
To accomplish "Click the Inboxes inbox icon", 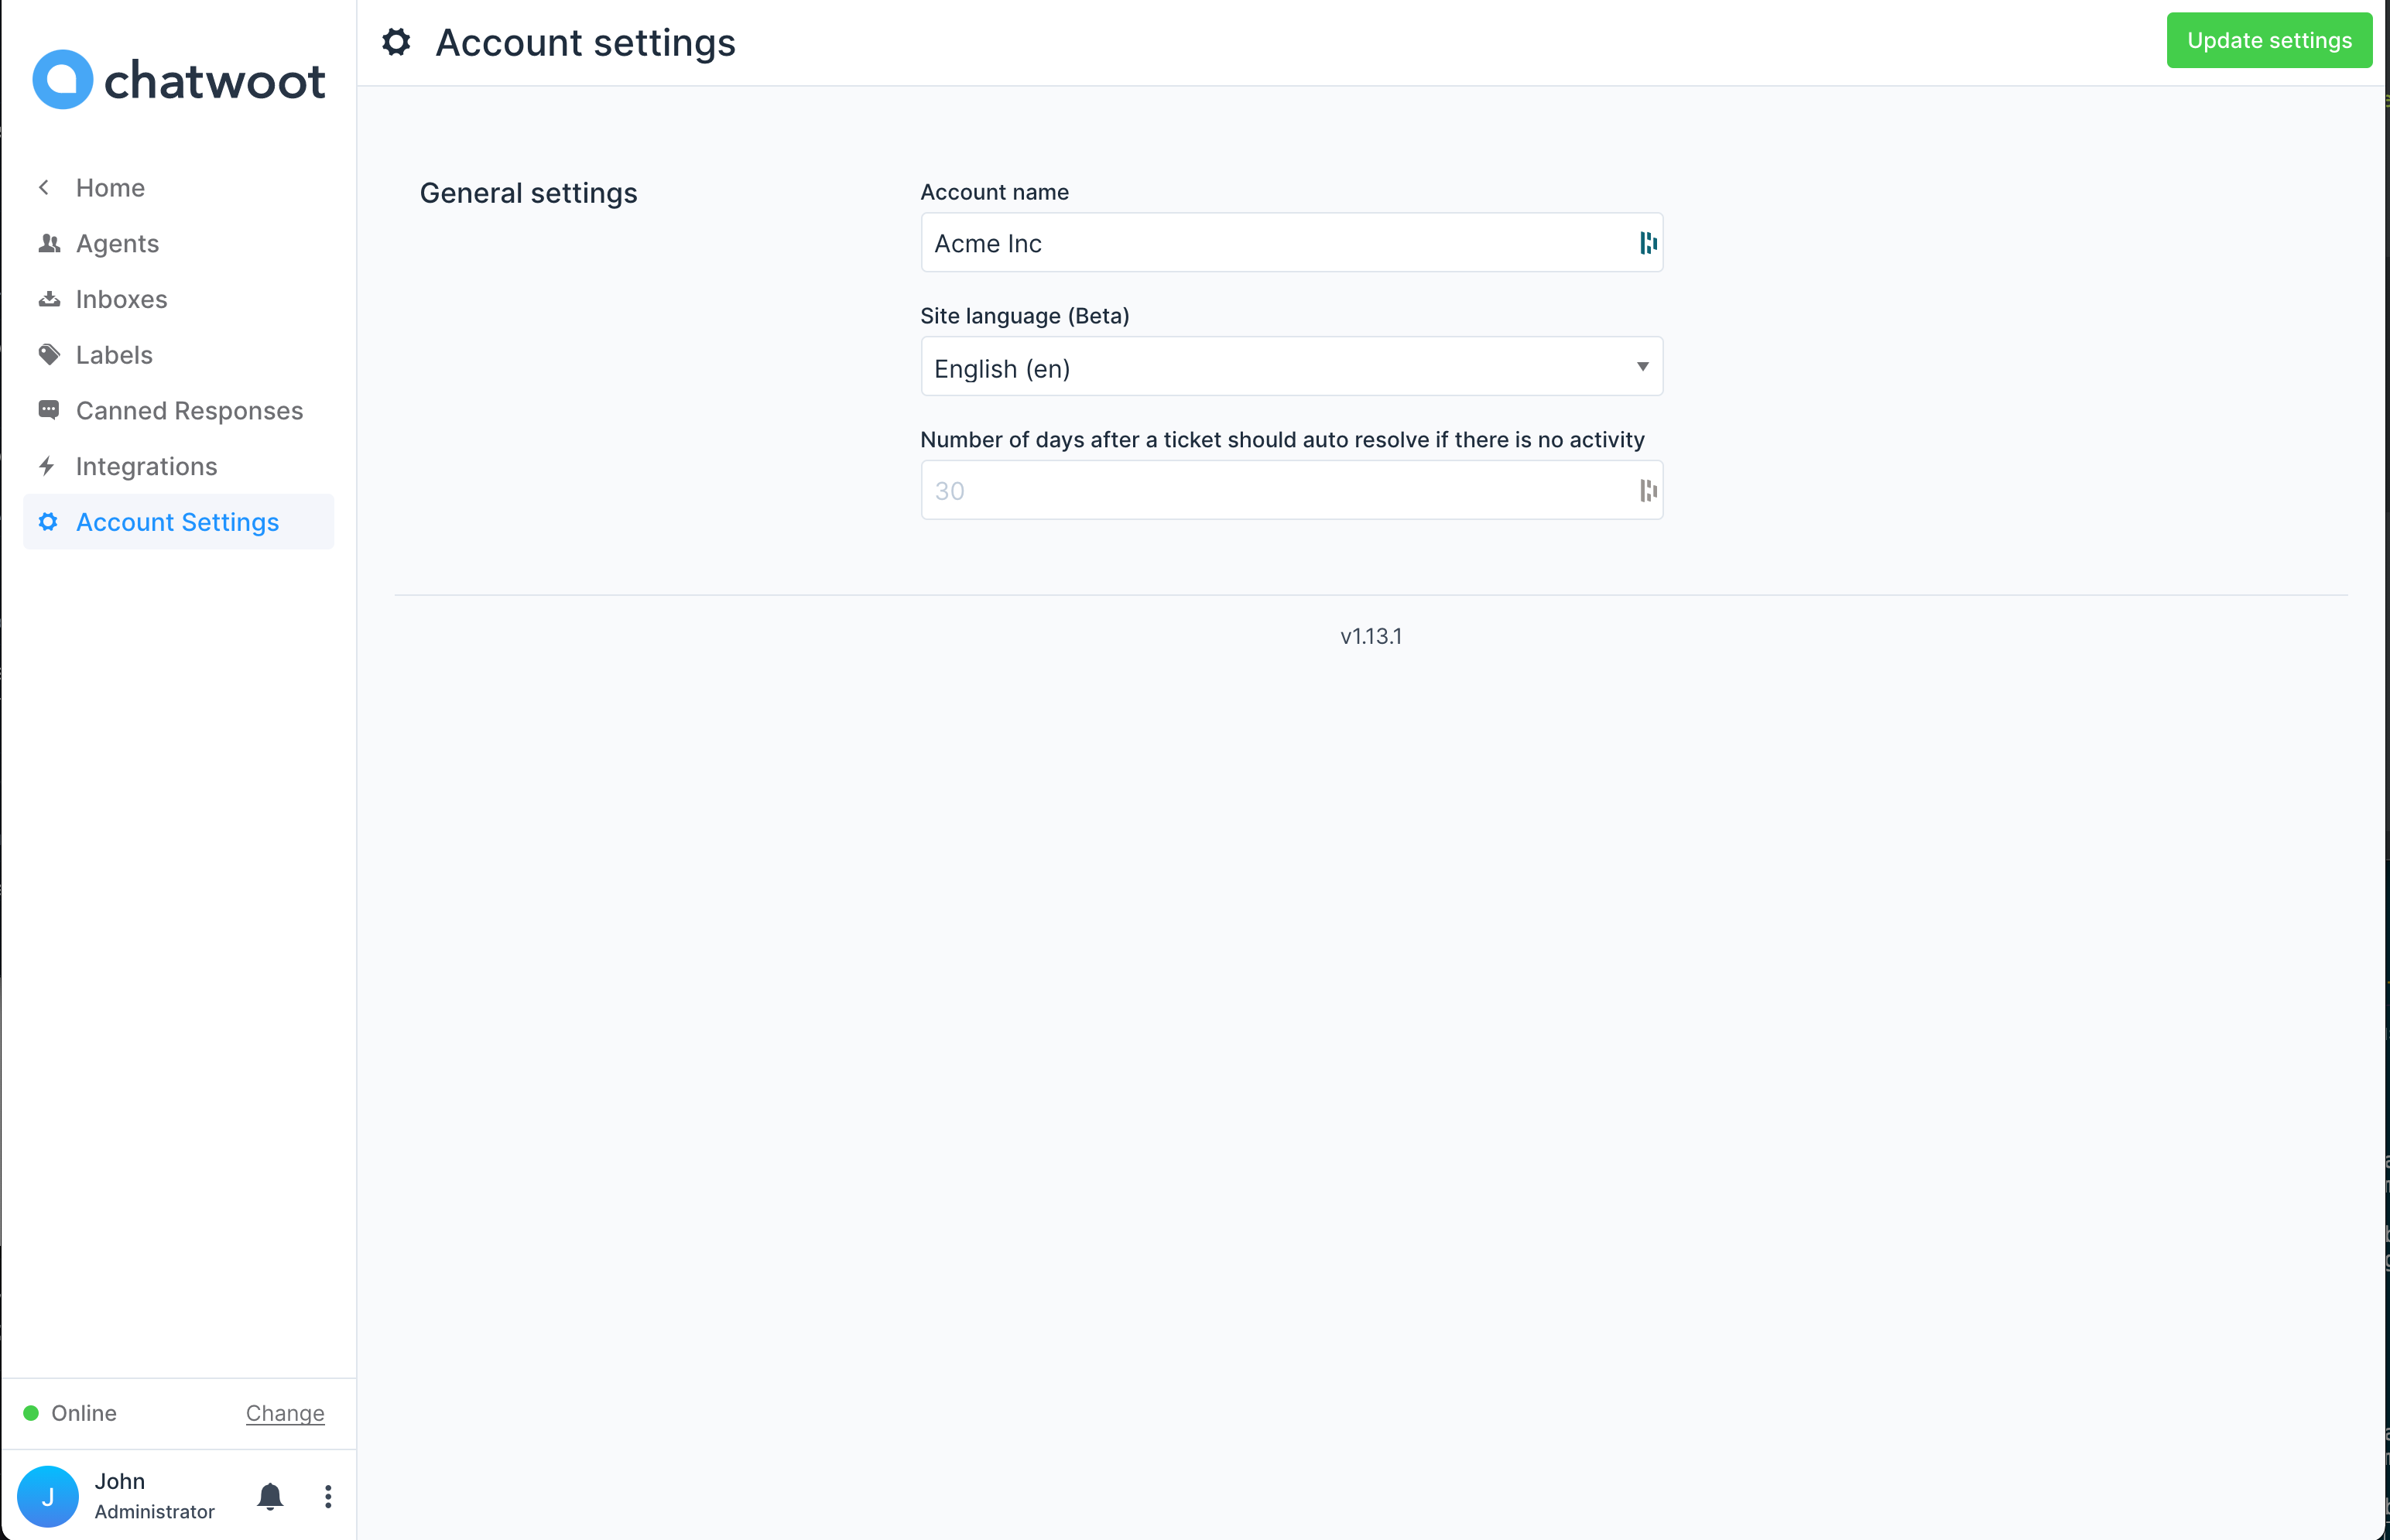I will tap(49, 298).
